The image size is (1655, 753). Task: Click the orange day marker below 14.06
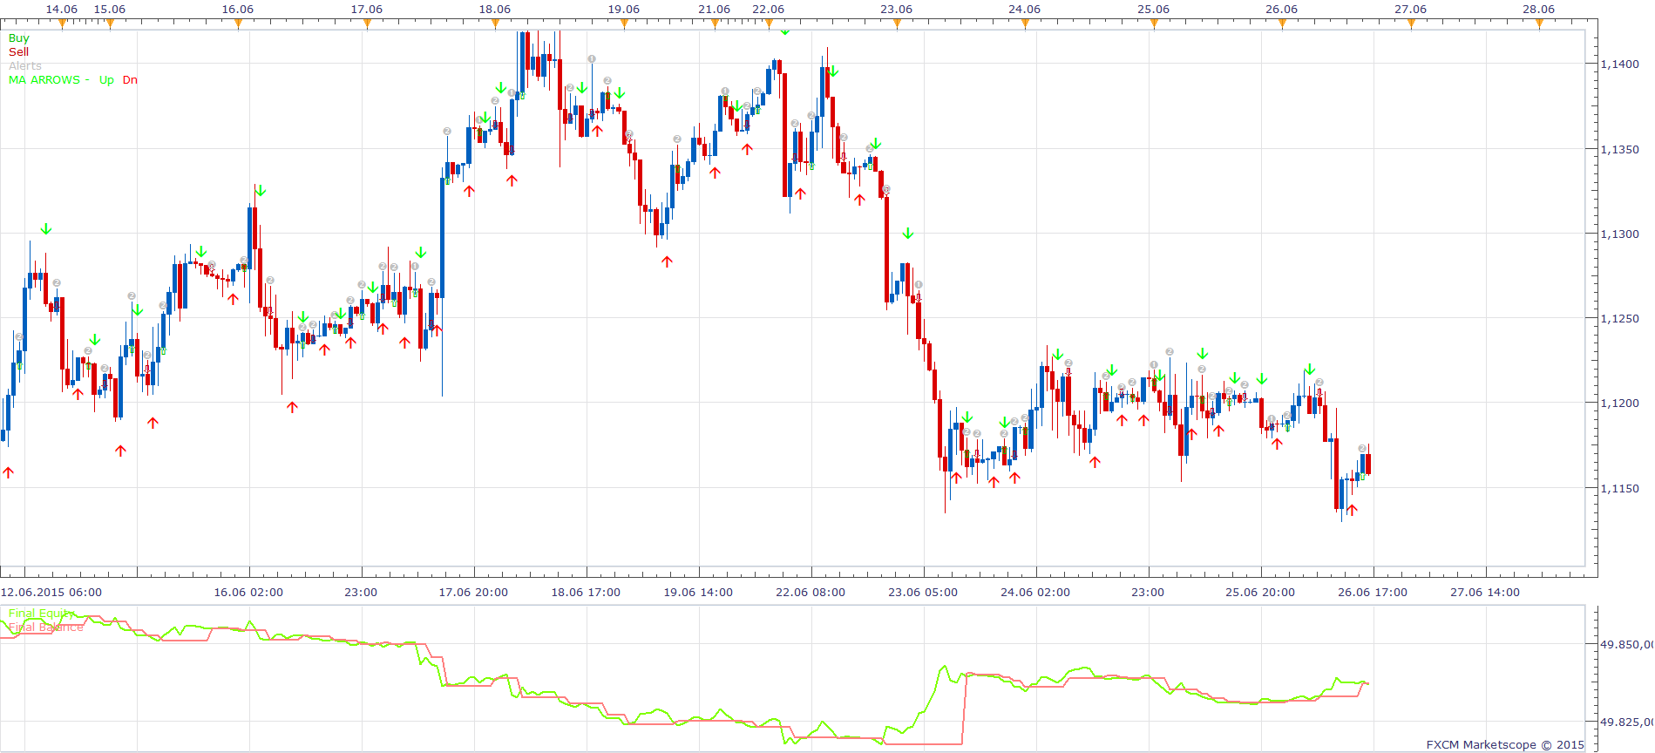[x=62, y=24]
